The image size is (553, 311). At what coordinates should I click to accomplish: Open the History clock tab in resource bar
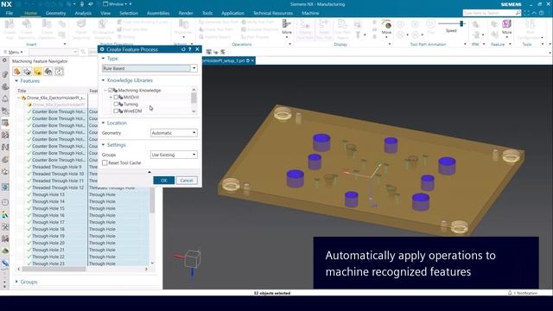[x=5, y=202]
